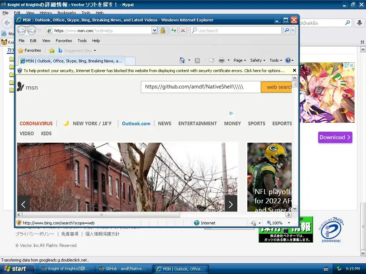
Task: Click the Live Search input box
Action: tap(236, 31)
